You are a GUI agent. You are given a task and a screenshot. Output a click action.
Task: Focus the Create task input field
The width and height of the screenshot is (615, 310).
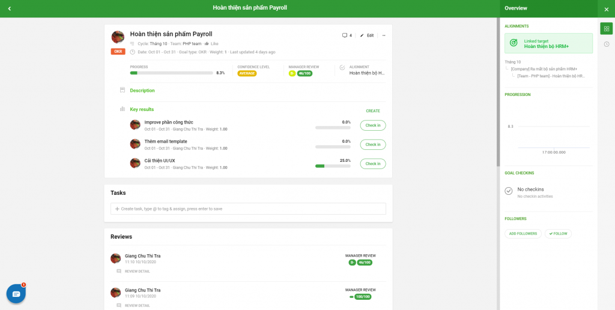[248, 209]
